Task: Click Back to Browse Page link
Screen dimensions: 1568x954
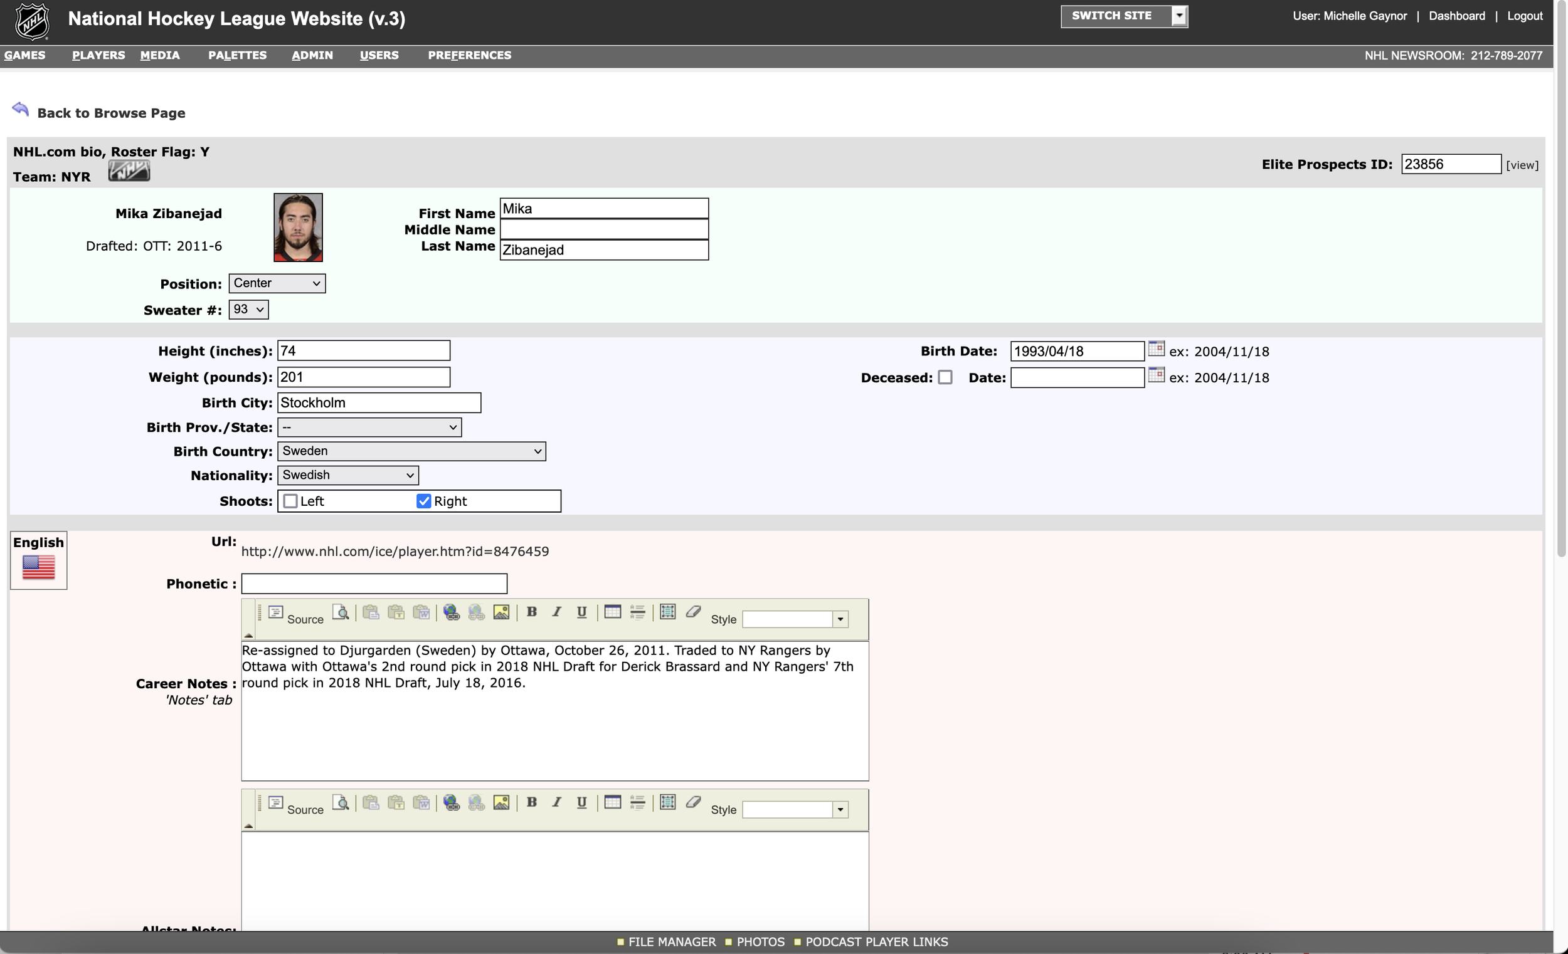Action: click(111, 113)
